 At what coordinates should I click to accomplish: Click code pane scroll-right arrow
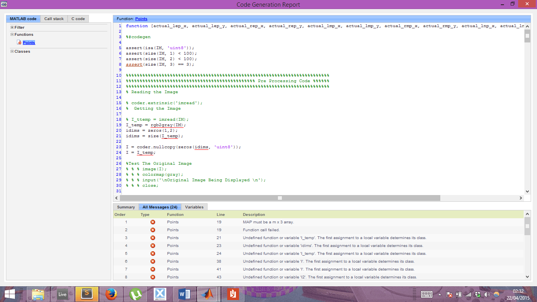(521, 198)
